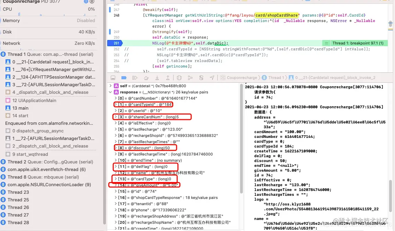Open the Simulate Location arrow icon
The image size is (395, 231).
212,78
